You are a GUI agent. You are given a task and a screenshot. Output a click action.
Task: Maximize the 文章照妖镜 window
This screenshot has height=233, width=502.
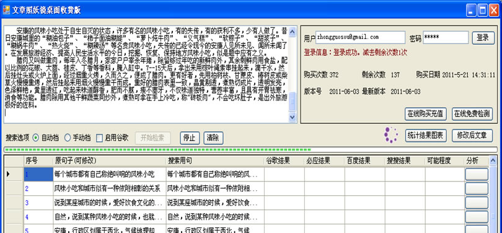tap(482, 11)
